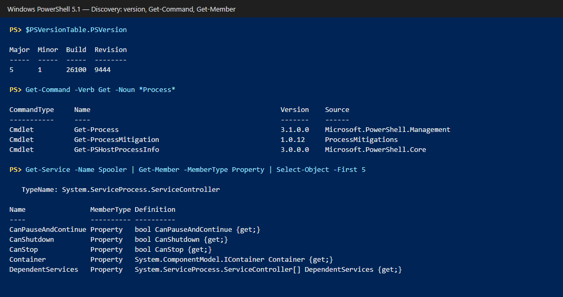Click version 3.1.0.0
The width and height of the screenshot is (563, 297).
point(294,130)
